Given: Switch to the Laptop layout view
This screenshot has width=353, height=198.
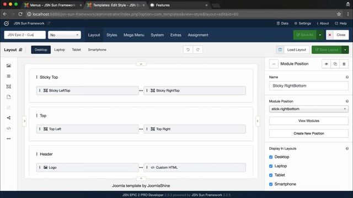Looking at the screenshot, I should click(60, 50).
